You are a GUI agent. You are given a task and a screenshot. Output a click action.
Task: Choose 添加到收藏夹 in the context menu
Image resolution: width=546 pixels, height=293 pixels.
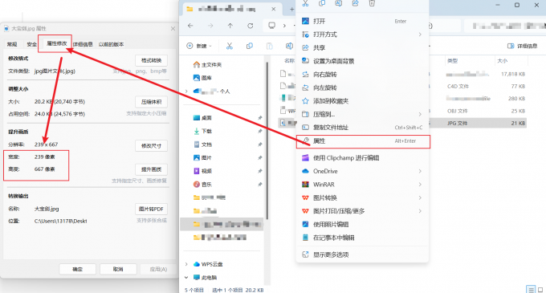coord(362,101)
